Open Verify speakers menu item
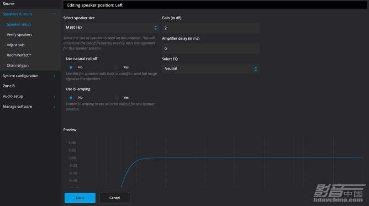 (x=19, y=35)
